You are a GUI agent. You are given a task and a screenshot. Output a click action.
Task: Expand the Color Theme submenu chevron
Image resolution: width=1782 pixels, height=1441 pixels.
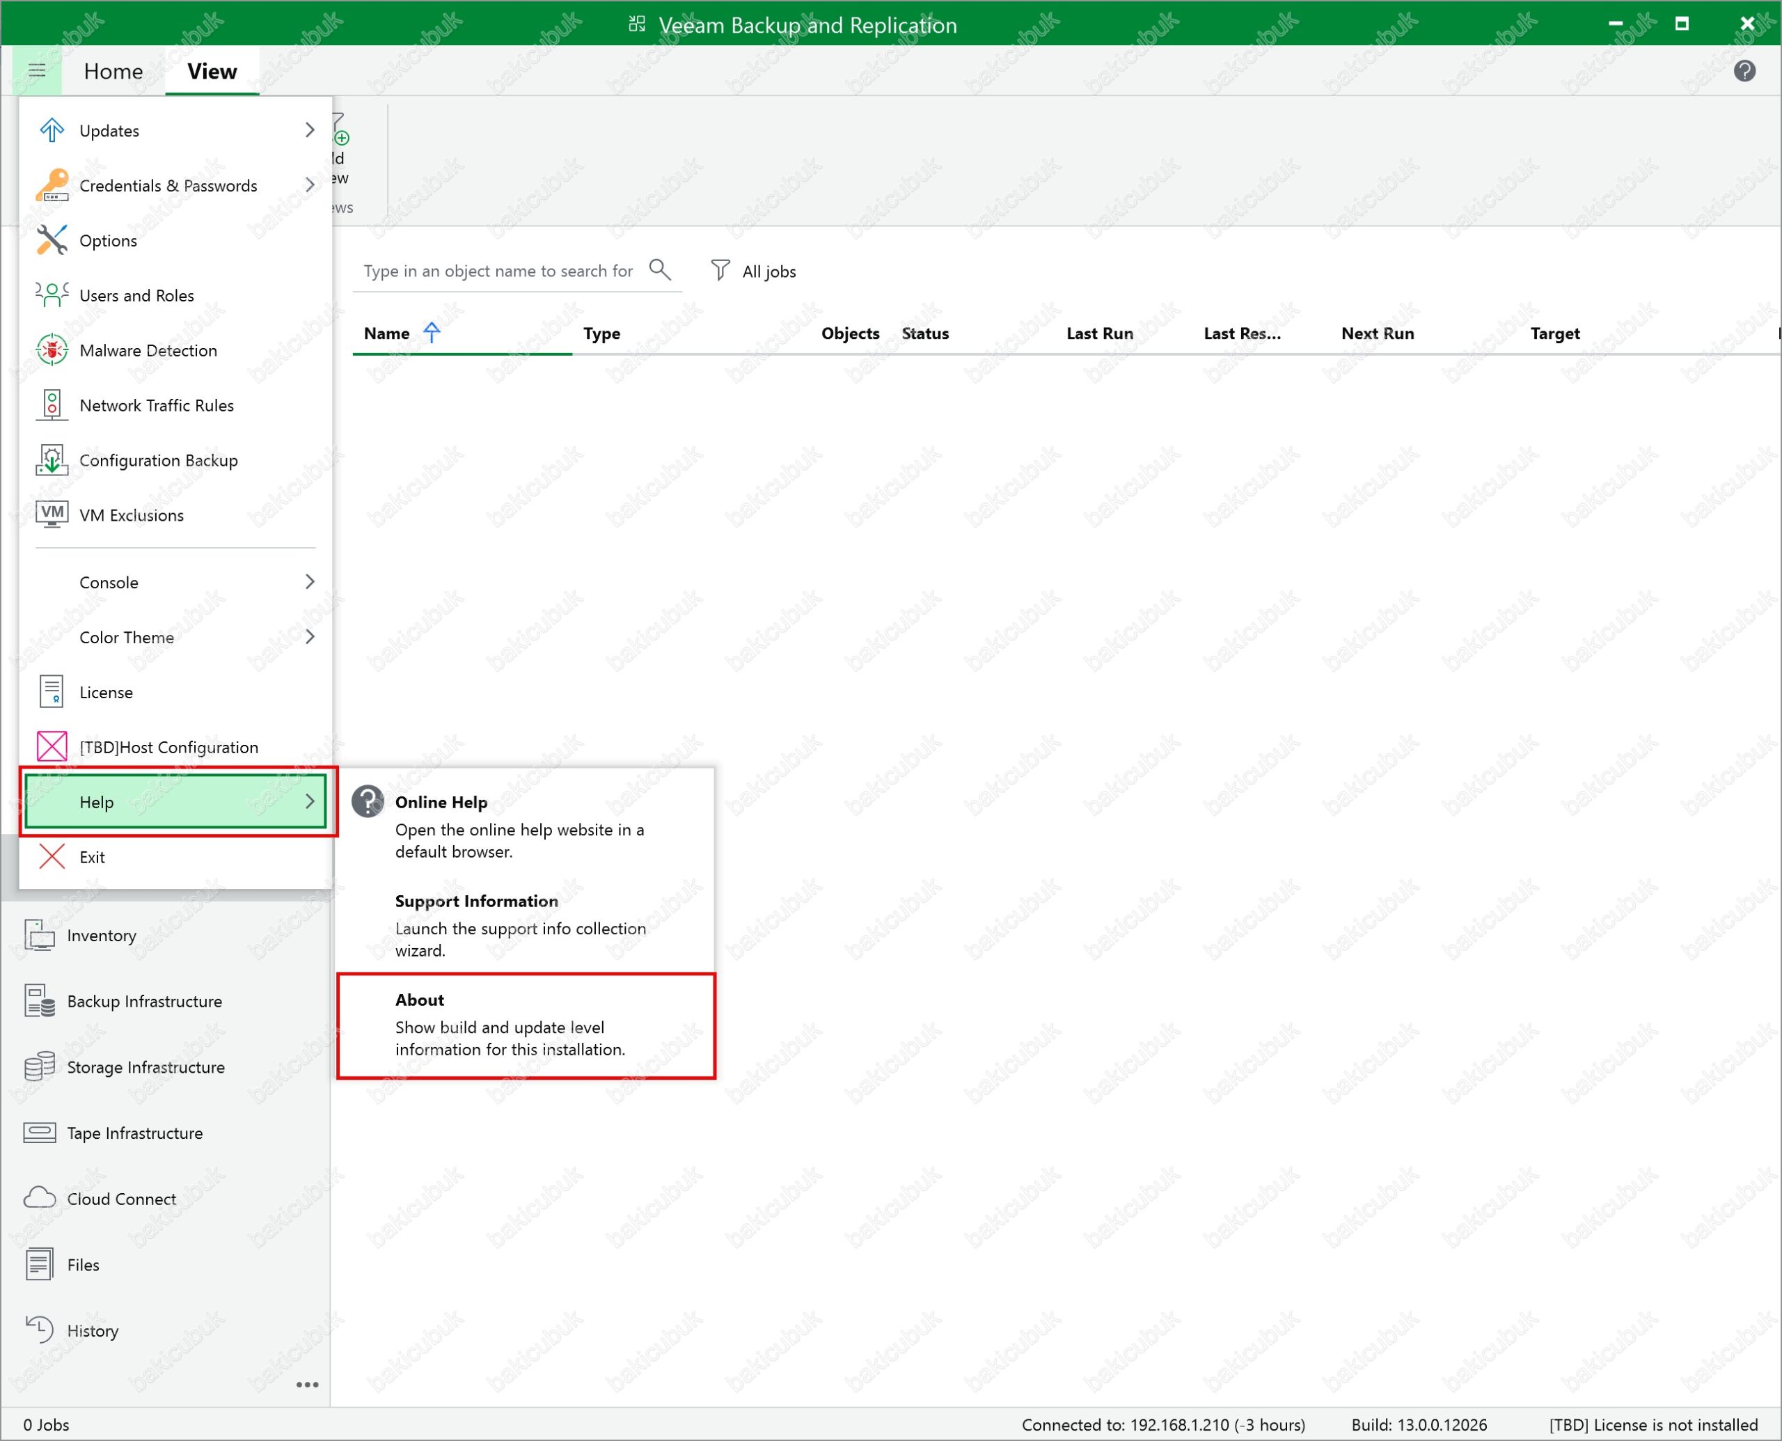click(x=310, y=637)
